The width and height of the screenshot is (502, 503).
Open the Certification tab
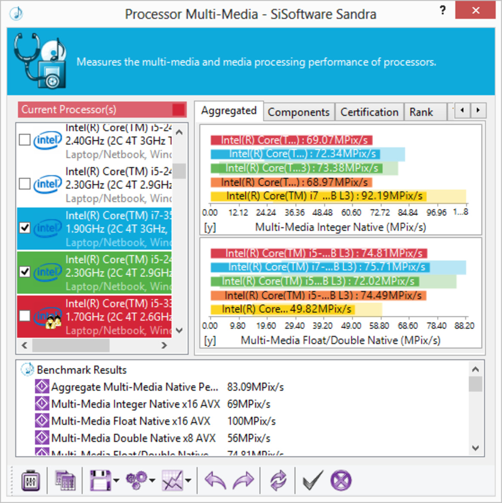click(x=369, y=112)
